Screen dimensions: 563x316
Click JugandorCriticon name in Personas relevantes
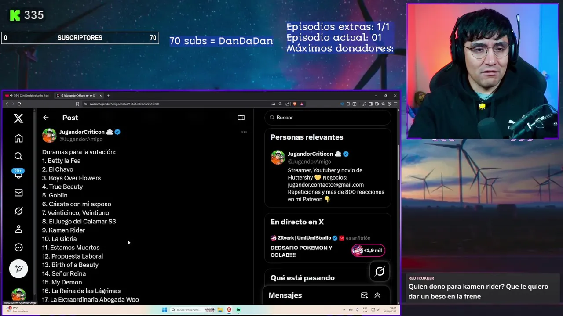pos(311,154)
